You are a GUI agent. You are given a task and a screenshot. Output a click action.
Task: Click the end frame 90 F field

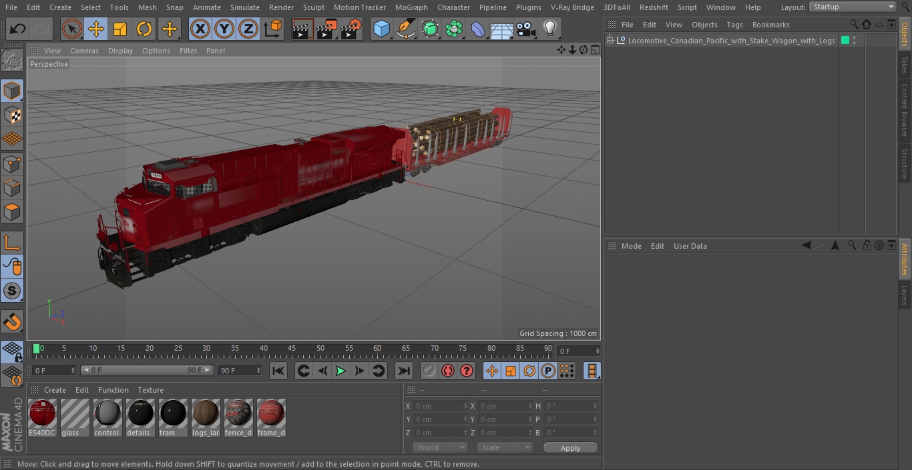pos(240,370)
